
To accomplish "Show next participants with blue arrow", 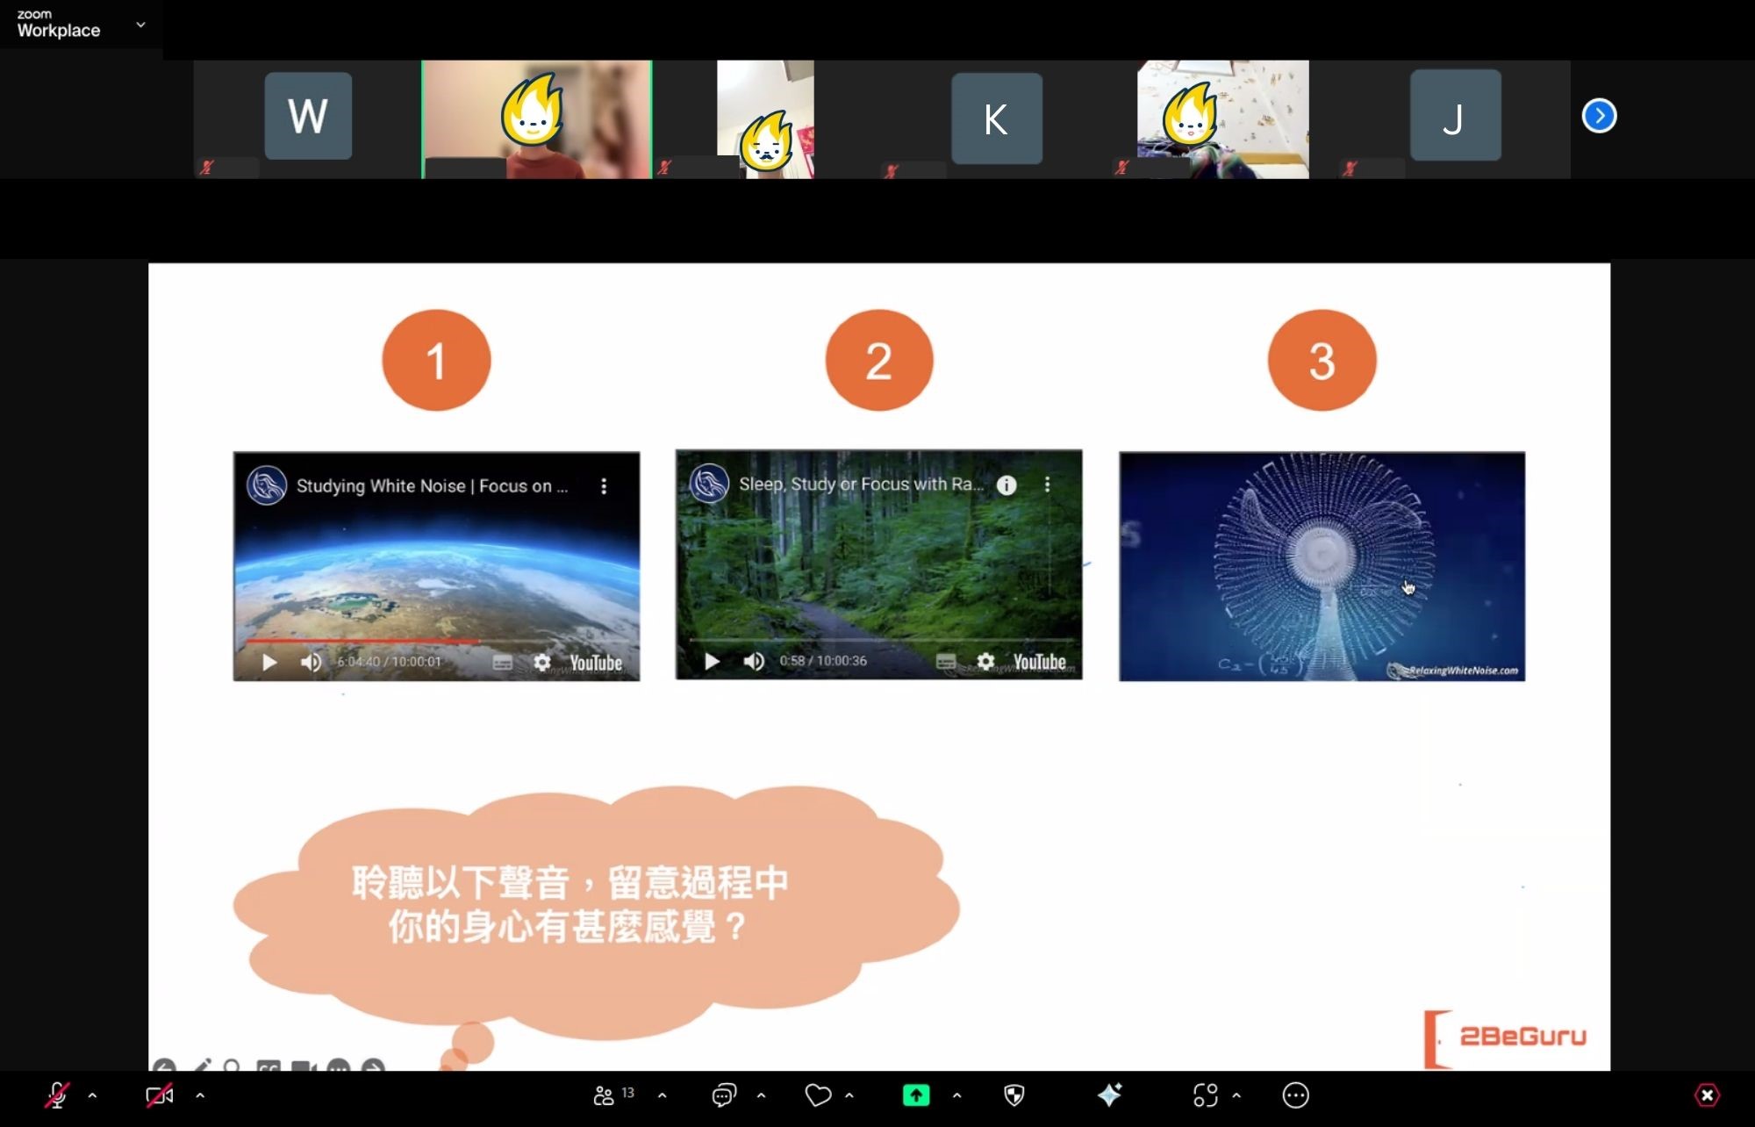I will (x=1599, y=116).
